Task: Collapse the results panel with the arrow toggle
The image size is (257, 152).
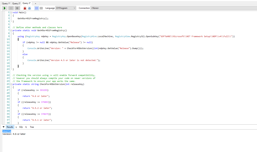Action: (4, 127)
